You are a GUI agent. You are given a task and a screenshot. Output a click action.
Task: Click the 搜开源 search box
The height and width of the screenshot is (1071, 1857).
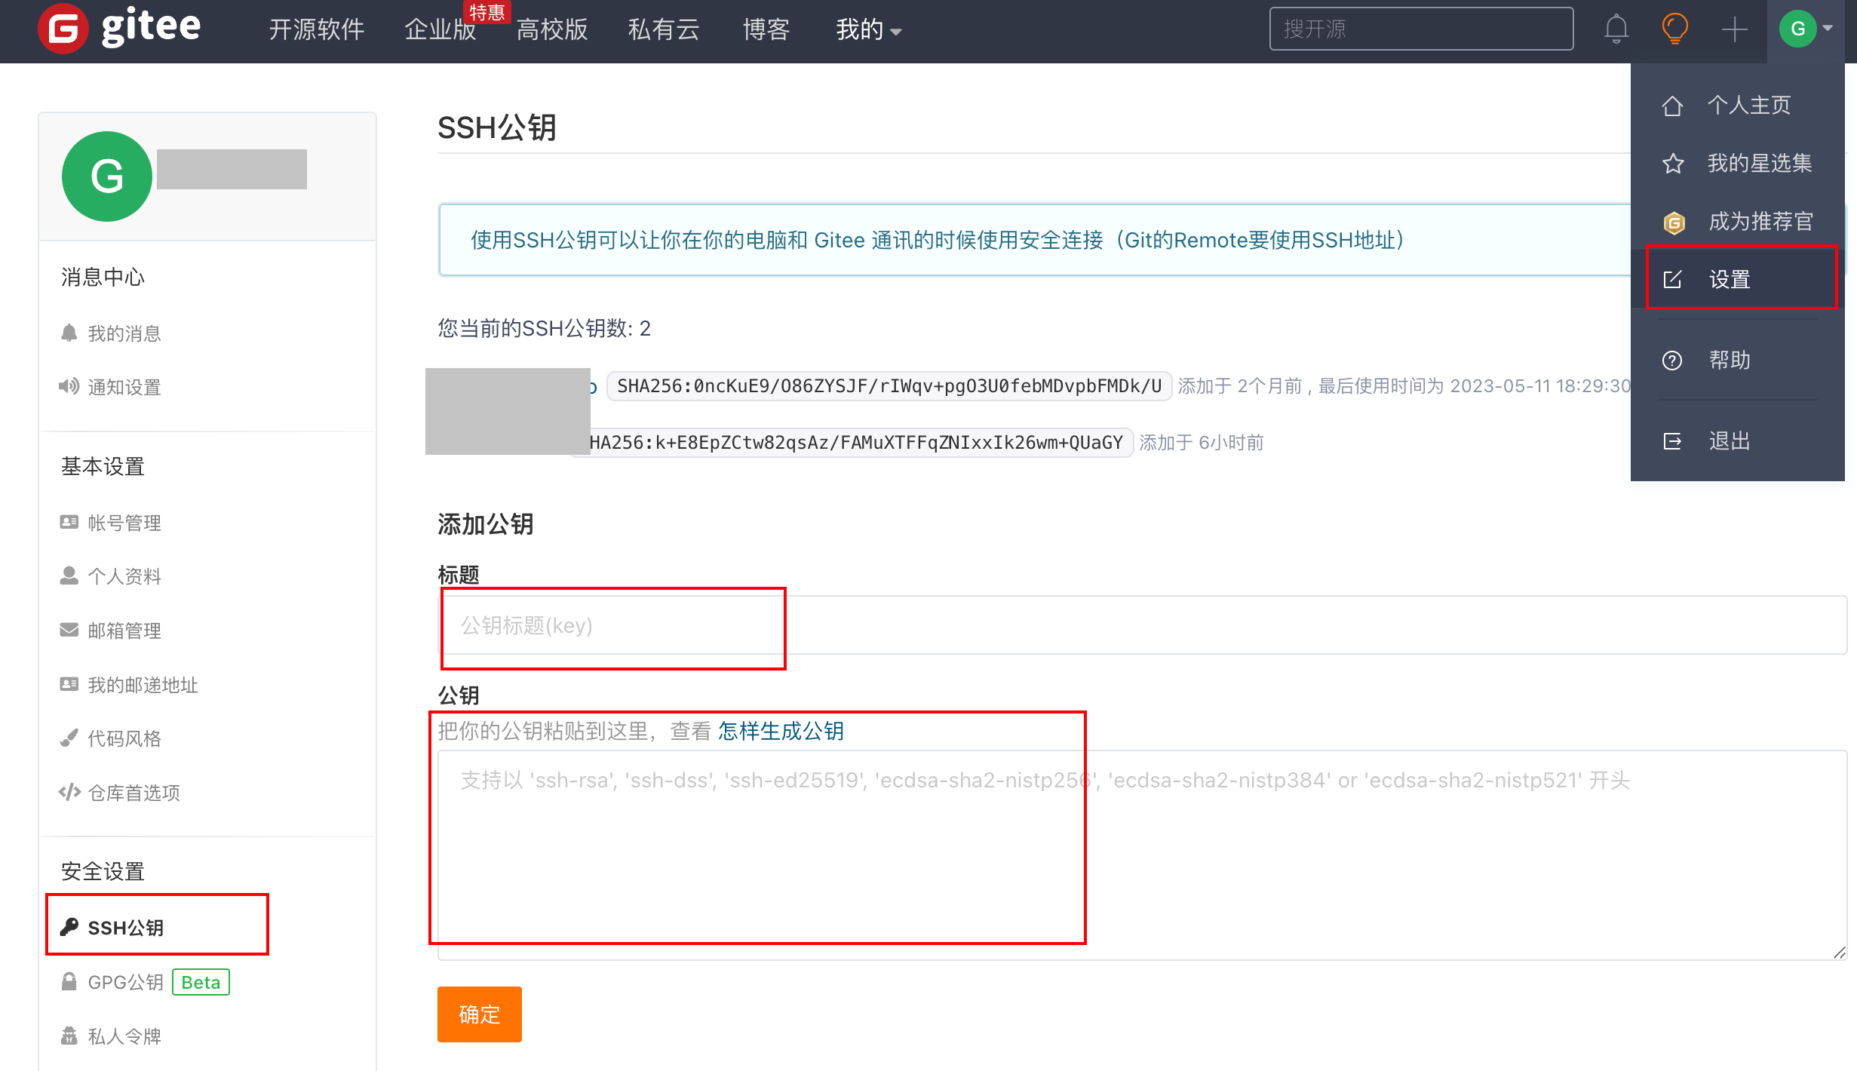click(x=1421, y=29)
